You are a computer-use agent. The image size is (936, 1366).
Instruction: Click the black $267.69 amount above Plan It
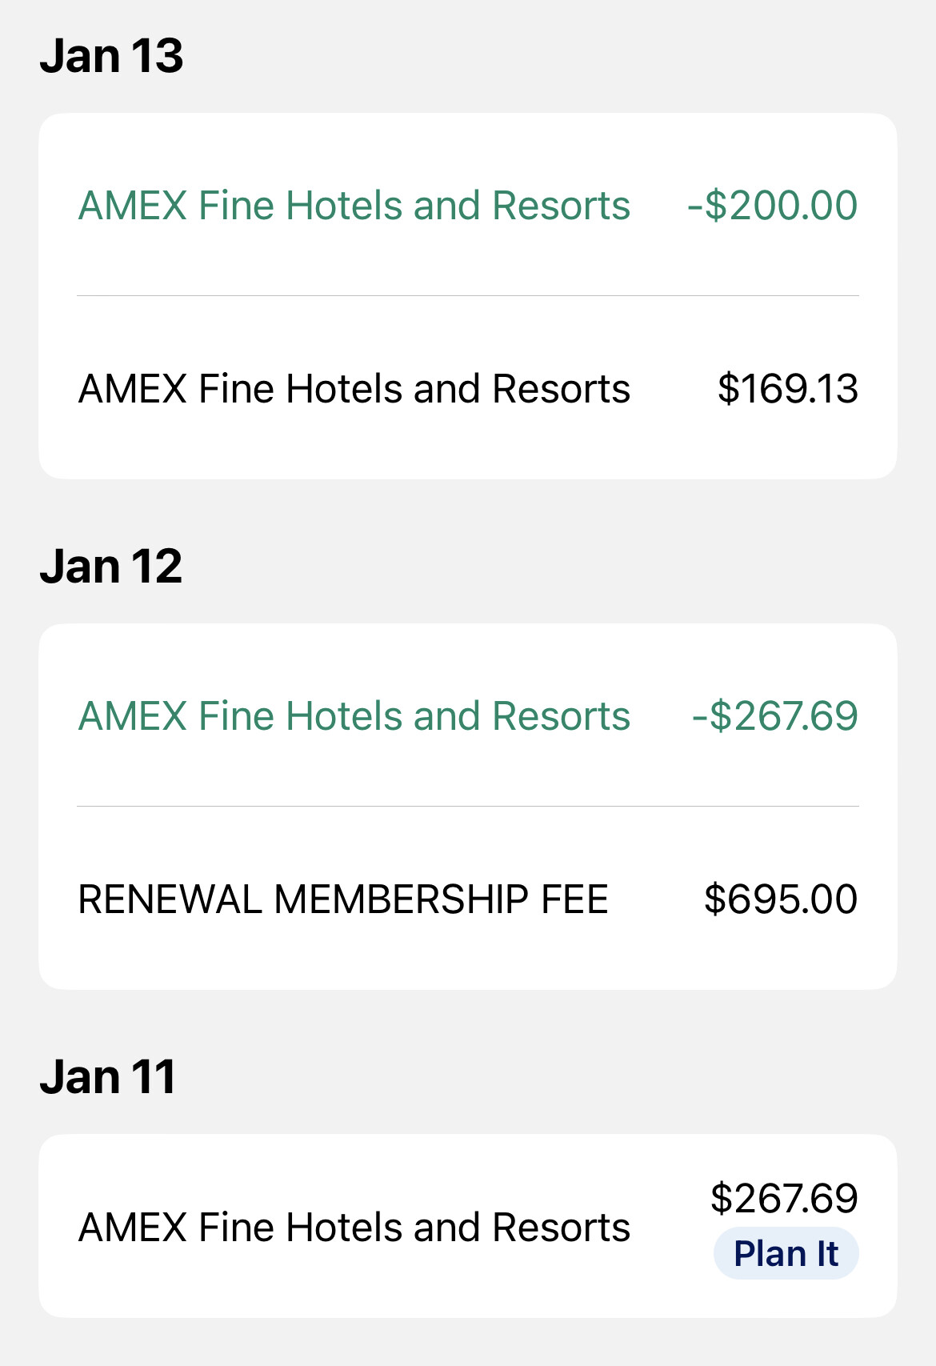784,1198
